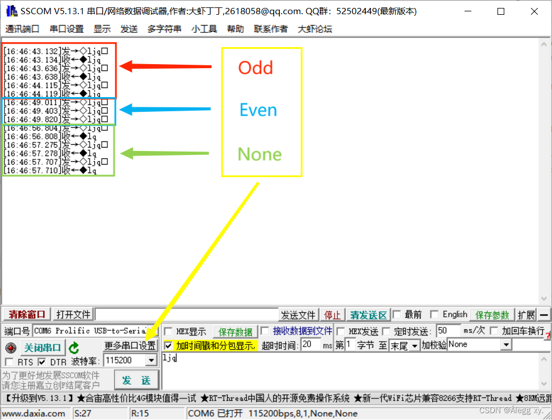Click the 为了更好地发展SSCOM软件 registration text
The image size is (552, 420).
coord(51,375)
